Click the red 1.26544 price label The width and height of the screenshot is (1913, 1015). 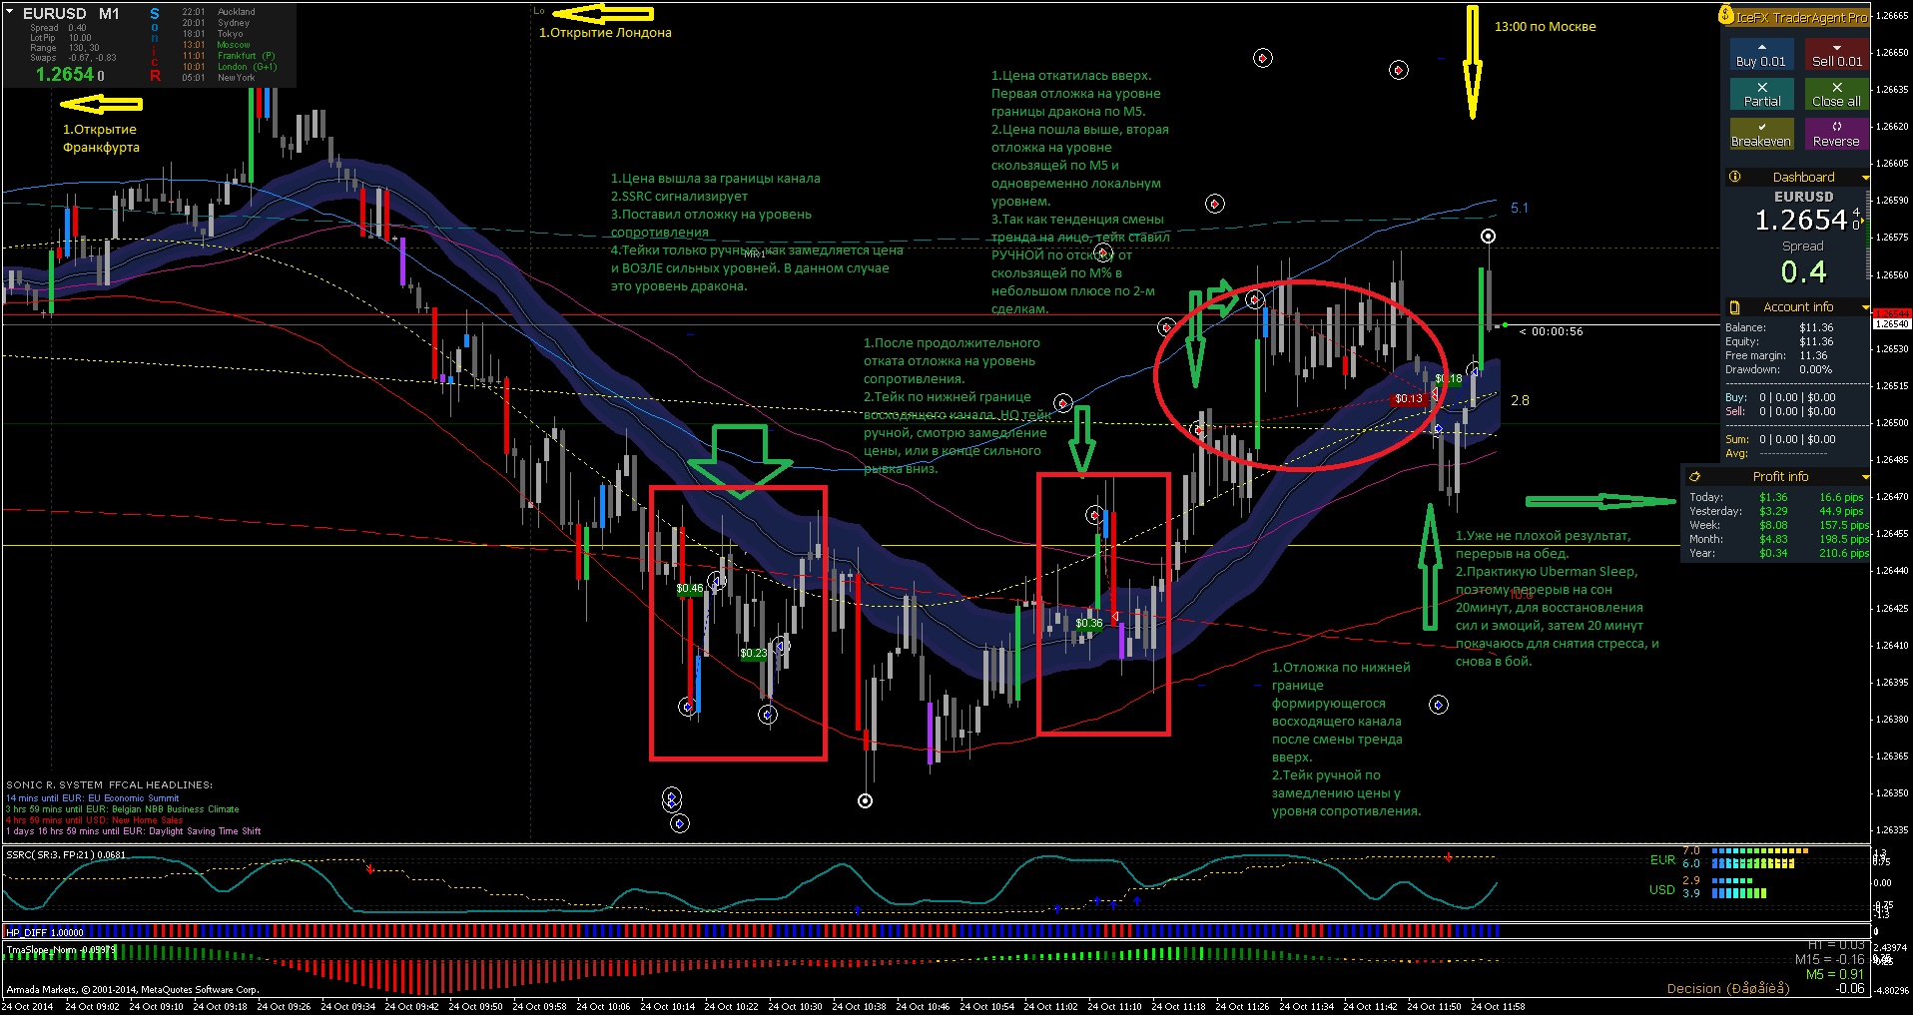point(1891,313)
